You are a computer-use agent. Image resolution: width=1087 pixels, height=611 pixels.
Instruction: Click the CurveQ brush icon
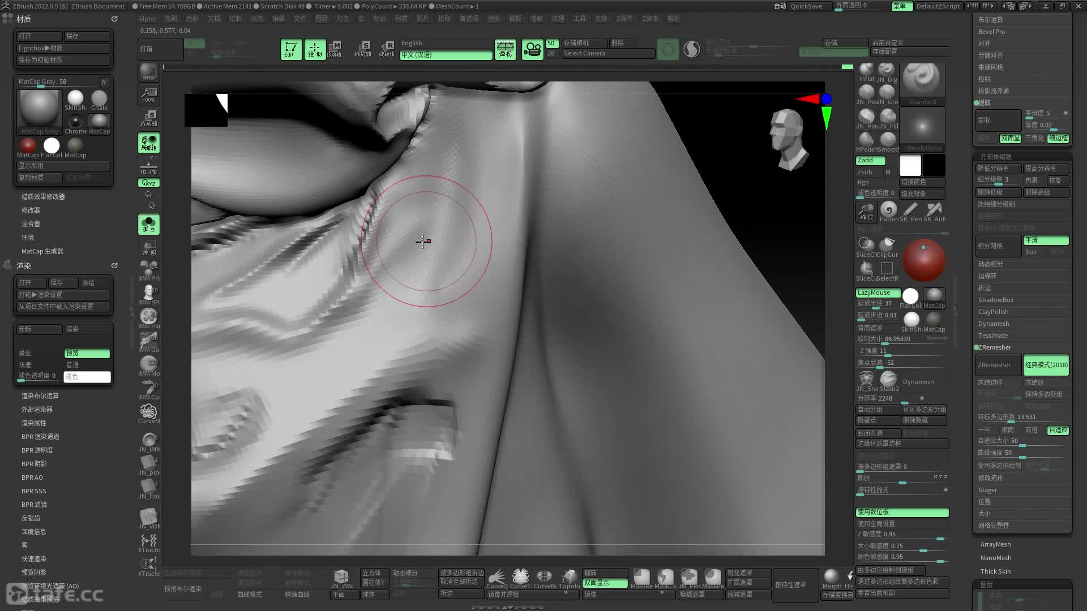click(x=497, y=579)
